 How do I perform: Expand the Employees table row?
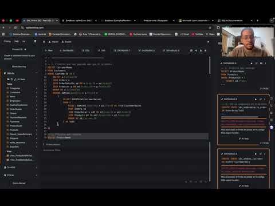[x=36, y=101]
